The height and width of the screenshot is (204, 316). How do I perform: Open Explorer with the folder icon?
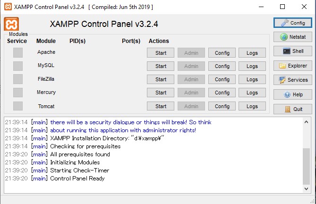click(292, 66)
